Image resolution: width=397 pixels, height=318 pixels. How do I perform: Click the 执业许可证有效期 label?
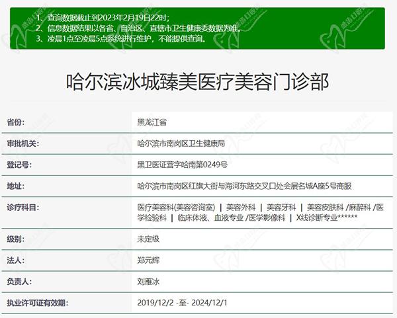(x=38, y=303)
